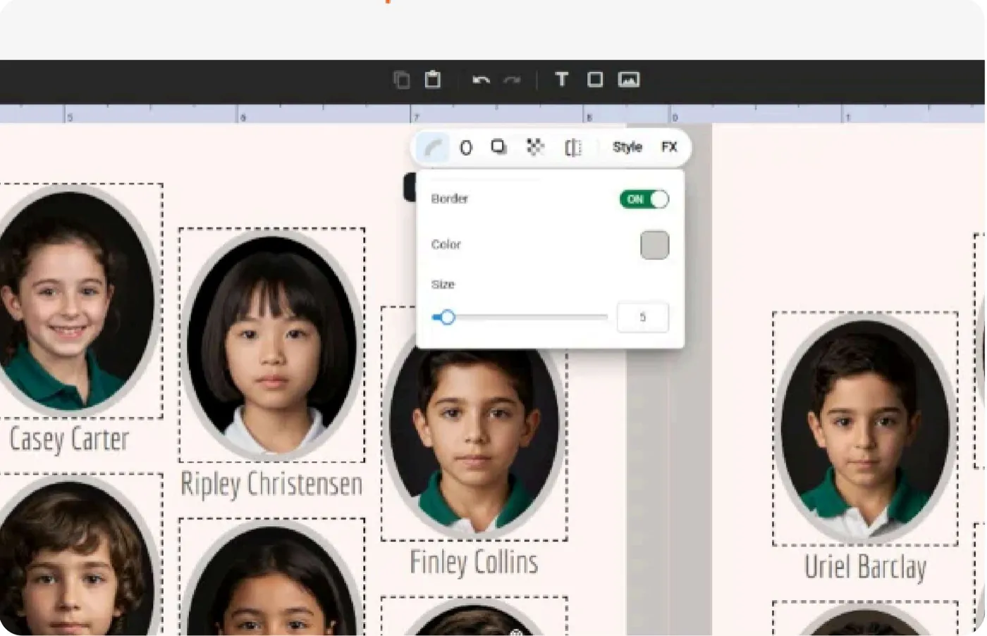Click the name text "Casey Carter"
The height and width of the screenshot is (636, 987).
(x=69, y=439)
